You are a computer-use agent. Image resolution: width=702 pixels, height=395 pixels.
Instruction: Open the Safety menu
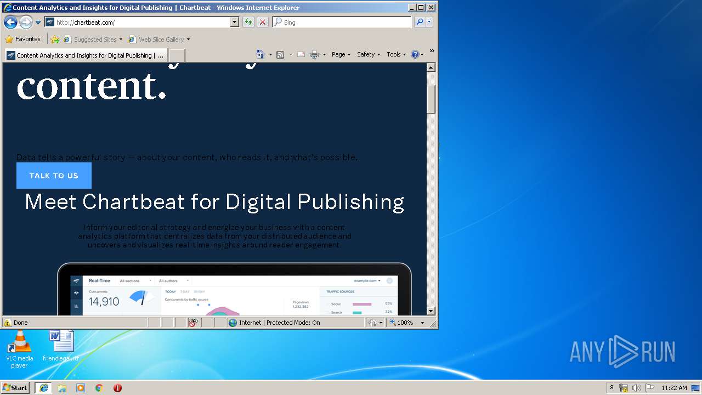(x=369, y=54)
